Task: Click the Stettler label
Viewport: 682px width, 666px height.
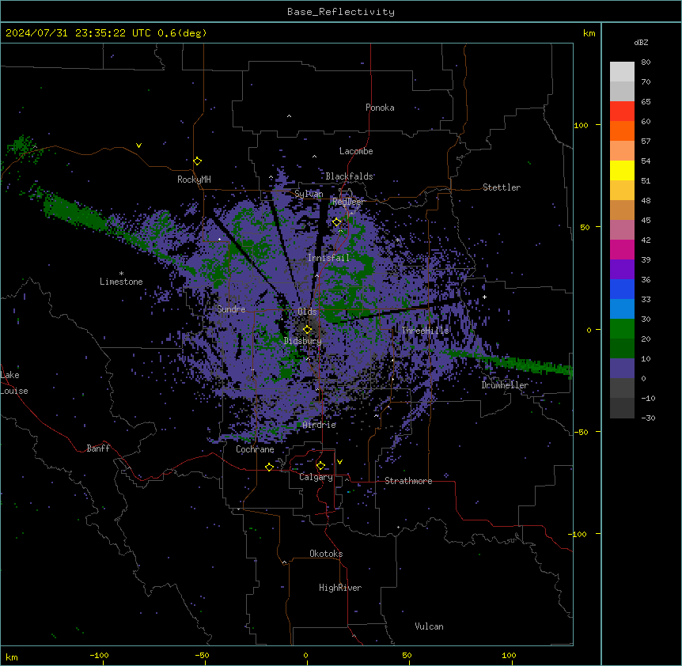Action: (x=501, y=187)
